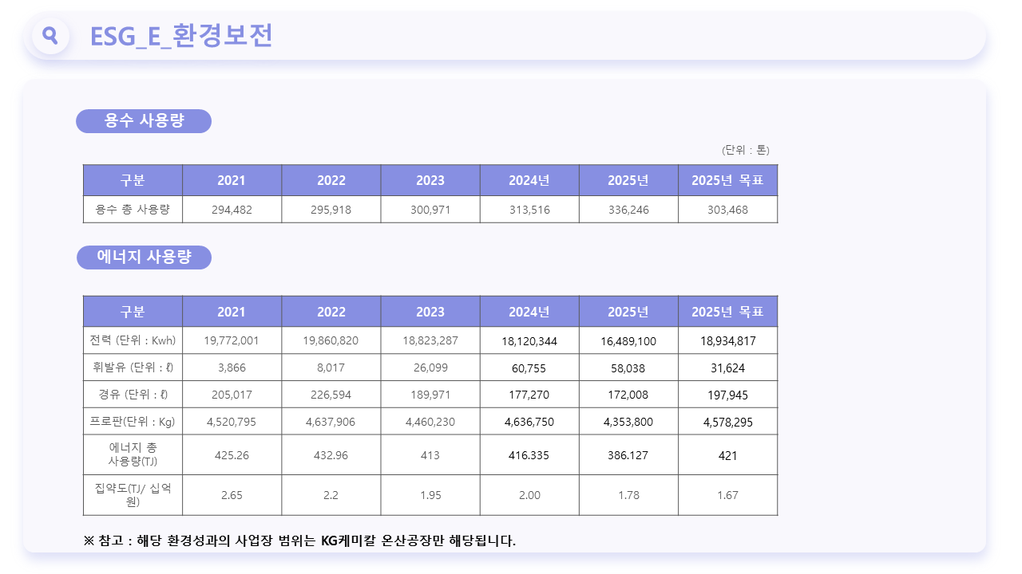Select total energy value 386.127

click(x=628, y=455)
